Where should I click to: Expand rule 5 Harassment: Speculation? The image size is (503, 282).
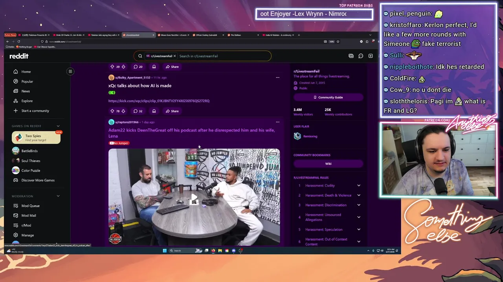[358, 230]
